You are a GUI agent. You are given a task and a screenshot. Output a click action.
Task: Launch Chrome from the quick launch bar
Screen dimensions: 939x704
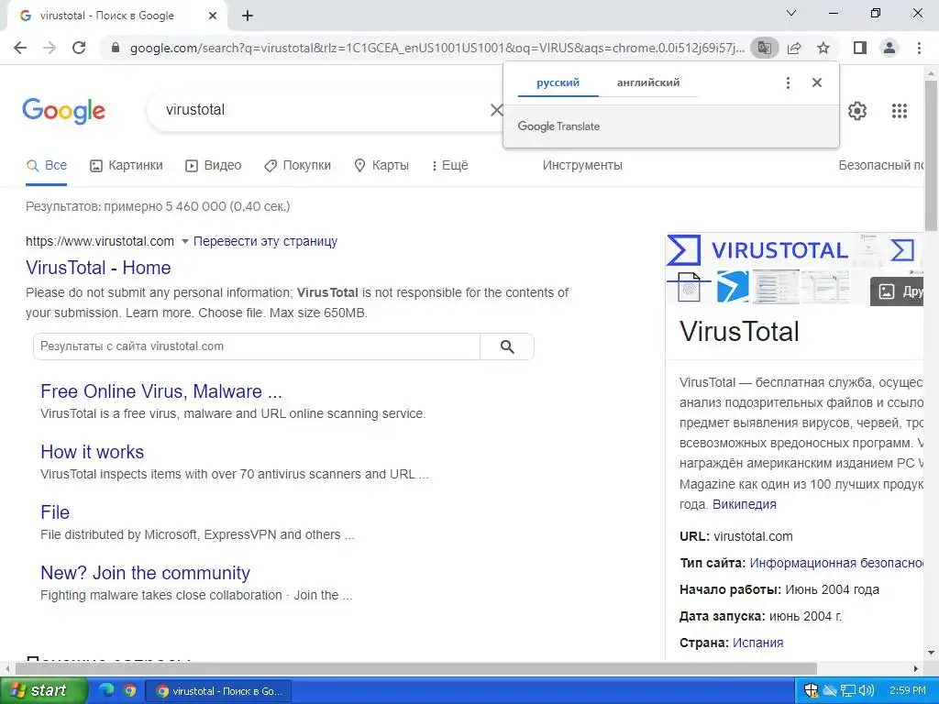129,691
